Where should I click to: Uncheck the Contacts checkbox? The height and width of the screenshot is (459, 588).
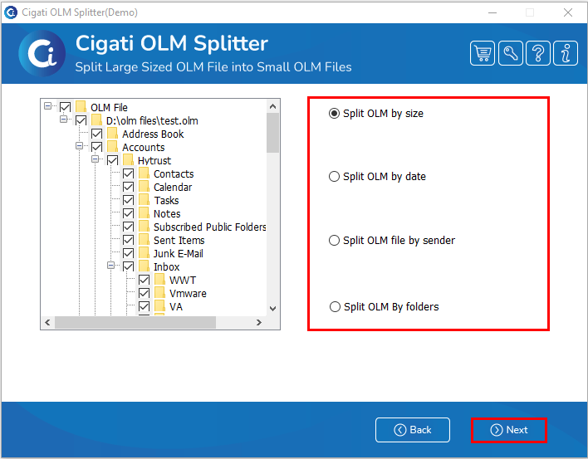click(128, 173)
